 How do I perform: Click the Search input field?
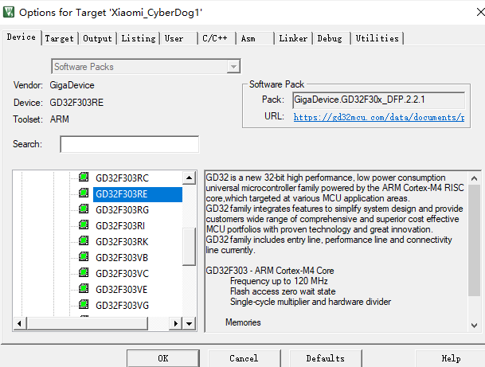[130, 144]
